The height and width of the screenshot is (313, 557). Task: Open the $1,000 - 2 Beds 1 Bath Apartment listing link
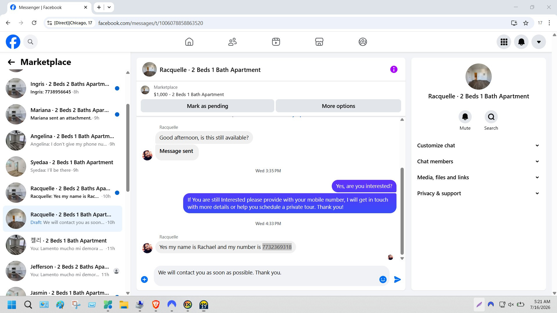point(189,95)
